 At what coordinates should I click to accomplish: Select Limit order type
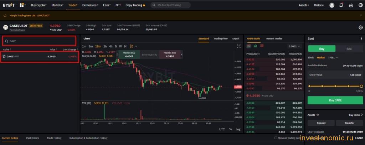(x=311, y=57)
